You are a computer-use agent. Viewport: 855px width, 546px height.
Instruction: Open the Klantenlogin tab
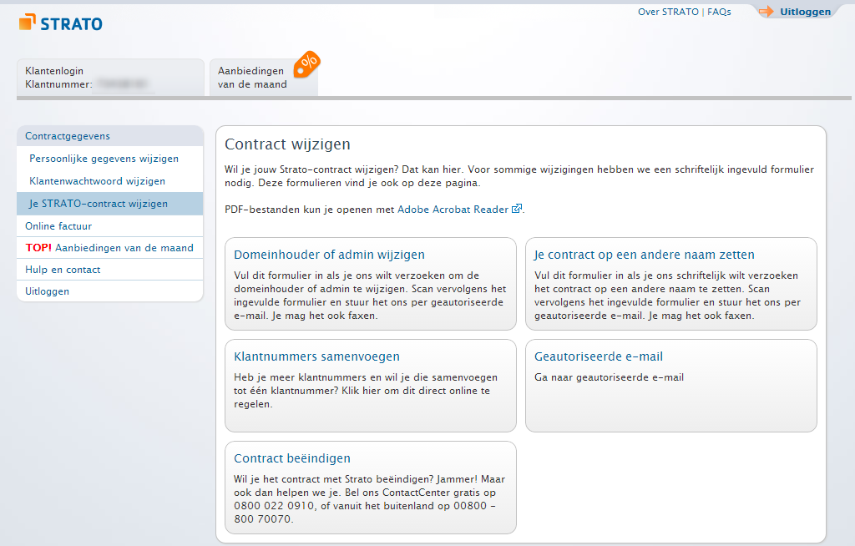110,78
